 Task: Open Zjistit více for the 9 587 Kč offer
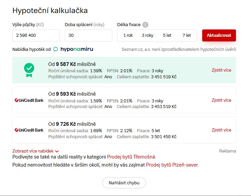point(221,70)
